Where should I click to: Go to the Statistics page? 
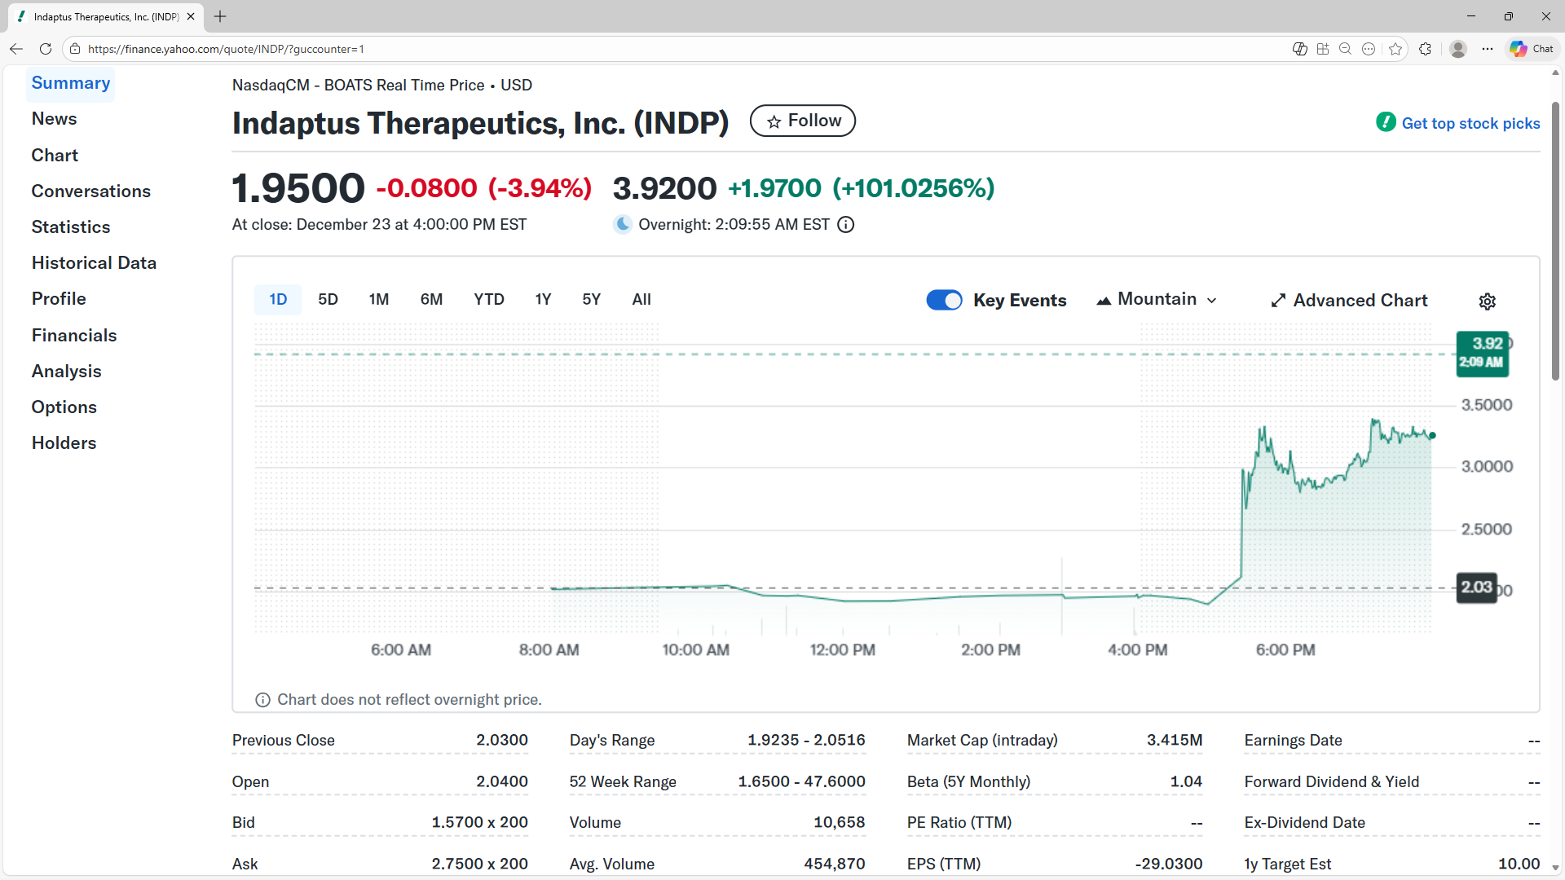[x=71, y=227]
